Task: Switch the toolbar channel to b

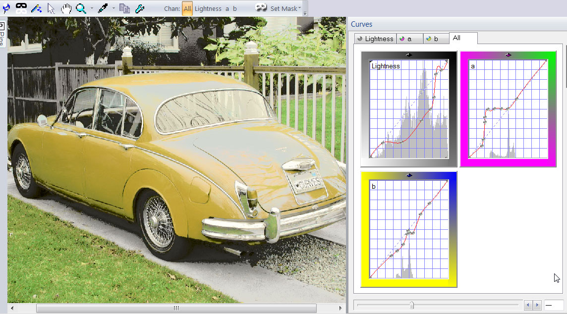Action: click(235, 9)
